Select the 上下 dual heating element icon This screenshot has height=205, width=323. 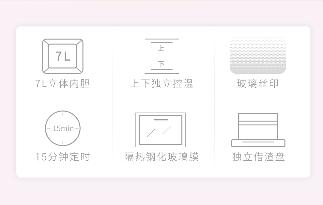(162, 56)
